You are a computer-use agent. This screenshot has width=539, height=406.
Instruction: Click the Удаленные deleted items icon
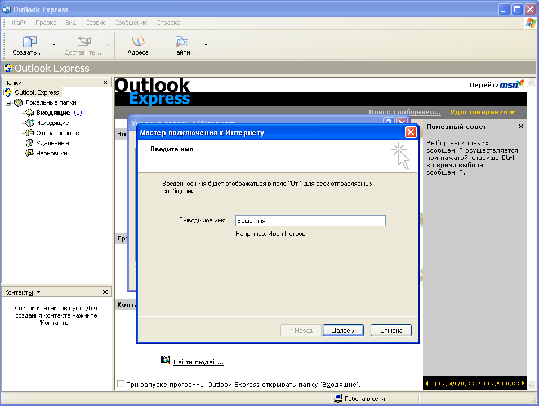[x=29, y=143]
